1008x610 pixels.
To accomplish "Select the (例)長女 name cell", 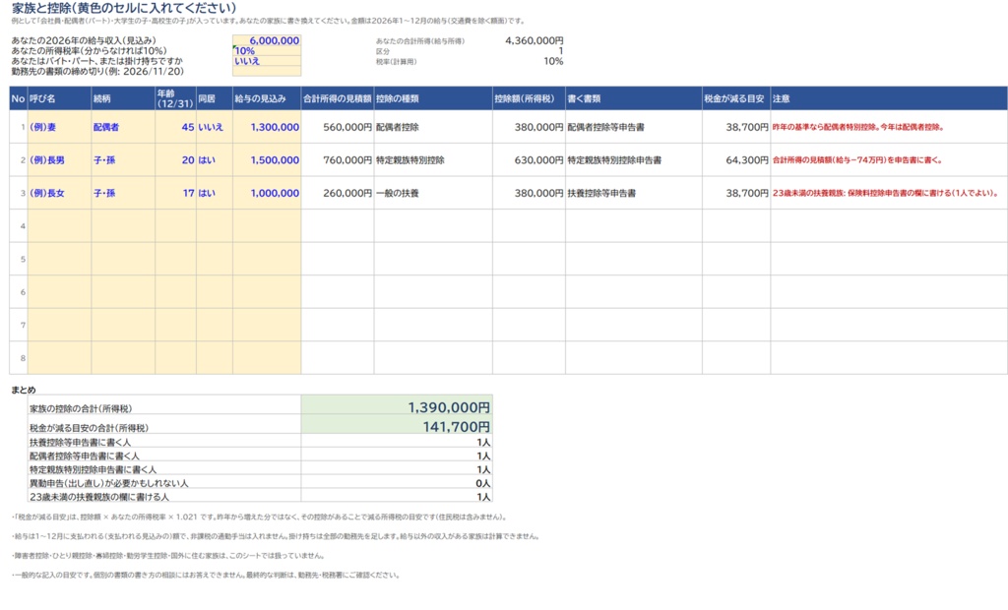I will pyautogui.click(x=59, y=193).
